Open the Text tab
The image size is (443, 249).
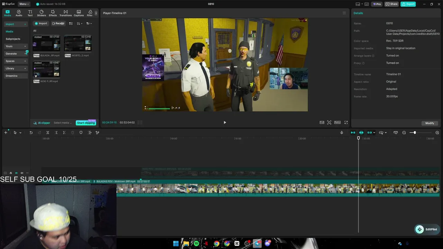[x=30, y=13]
